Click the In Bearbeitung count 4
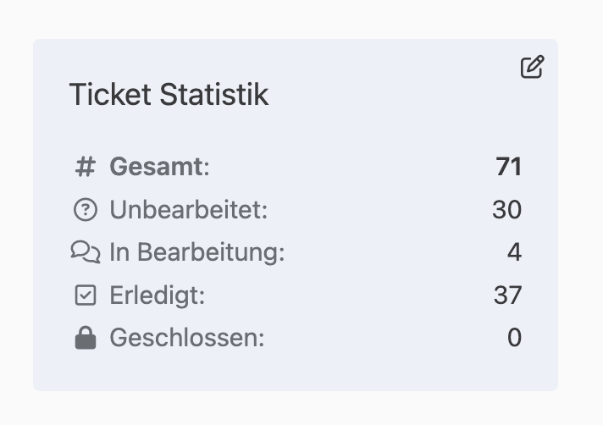Screen dimensions: 603x425 coord(515,252)
